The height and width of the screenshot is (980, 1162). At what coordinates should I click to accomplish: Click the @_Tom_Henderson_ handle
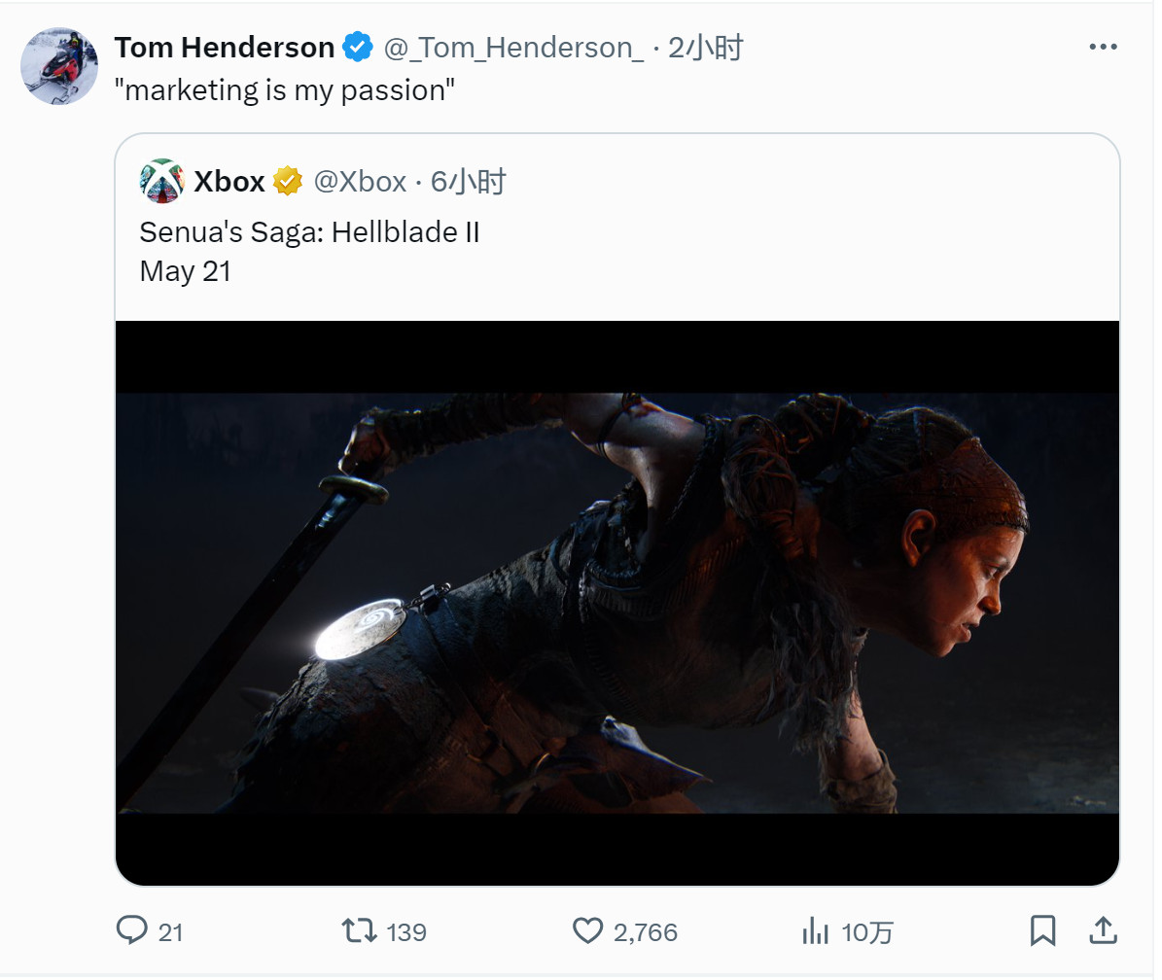pyautogui.click(x=513, y=49)
